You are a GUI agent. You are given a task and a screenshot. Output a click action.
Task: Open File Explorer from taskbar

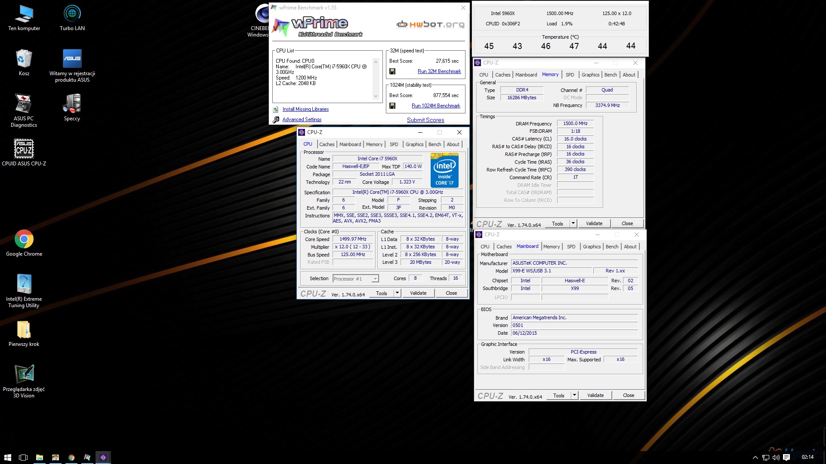point(40,458)
